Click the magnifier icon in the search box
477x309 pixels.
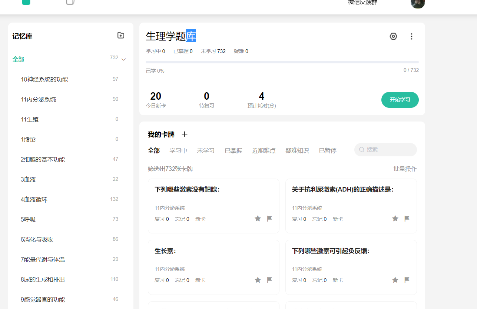coord(362,150)
